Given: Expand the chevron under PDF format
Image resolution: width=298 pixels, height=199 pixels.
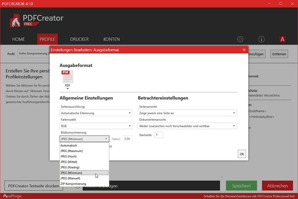Looking at the screenshot, I should coord(67,88).
